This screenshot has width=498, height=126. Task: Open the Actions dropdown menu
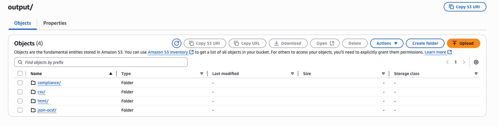point(387,43)
